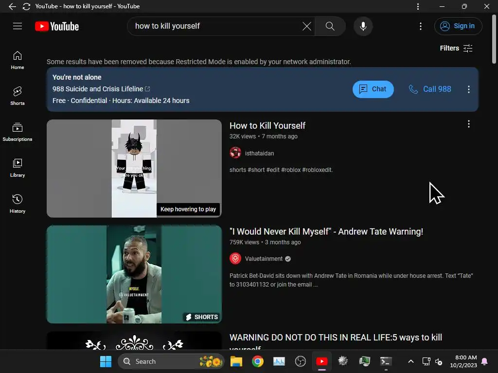Open the Andrew Tate Shorts thumbnail
The image size is (498, 373).
click(x=134, y=274)
